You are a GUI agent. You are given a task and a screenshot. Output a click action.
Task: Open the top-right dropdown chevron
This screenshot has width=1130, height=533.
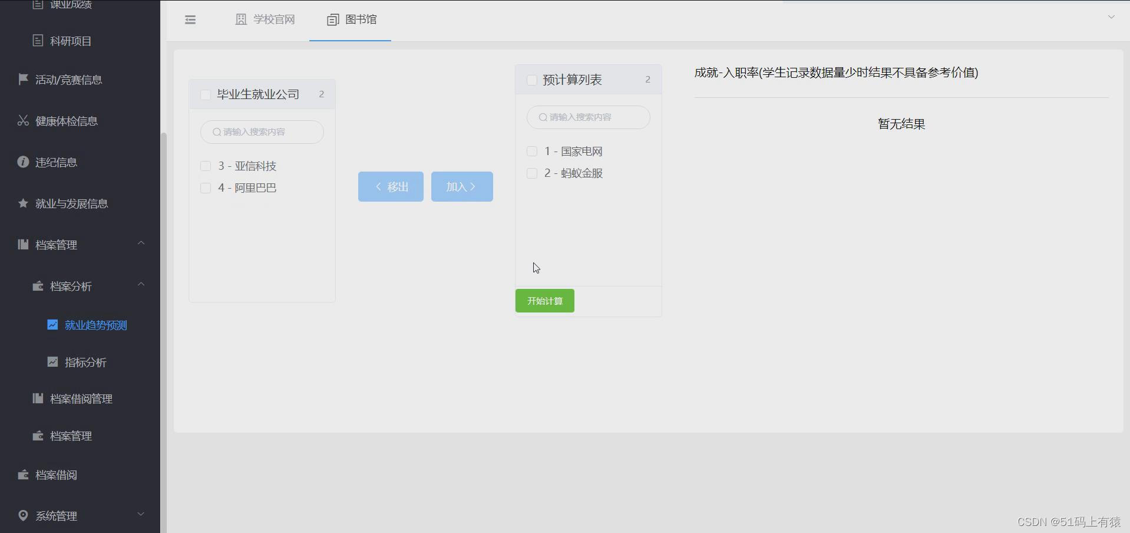[1111, 17]
